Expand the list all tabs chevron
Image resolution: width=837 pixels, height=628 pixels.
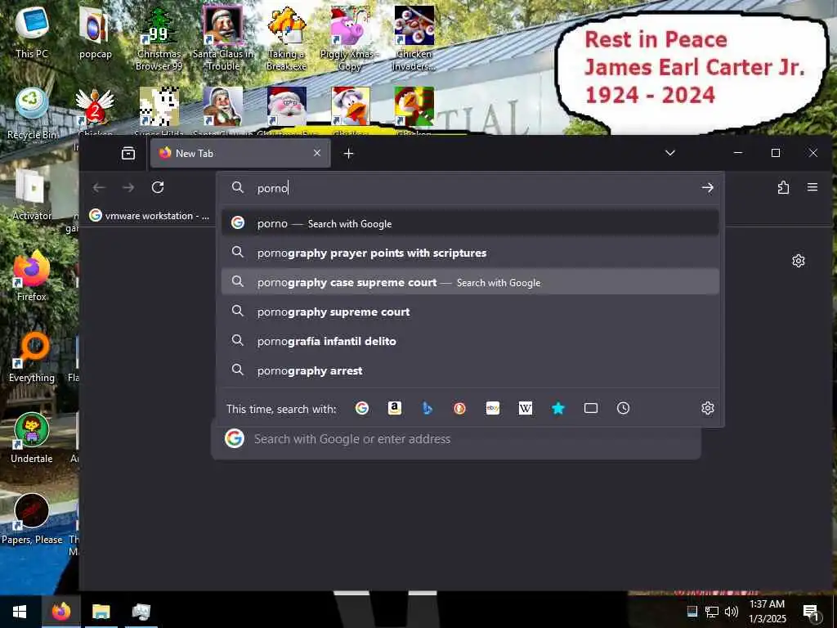coord(670,153)
